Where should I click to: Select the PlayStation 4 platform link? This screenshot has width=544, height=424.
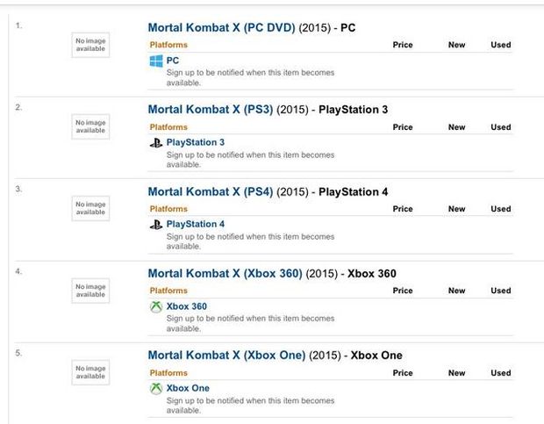(196, 225)
